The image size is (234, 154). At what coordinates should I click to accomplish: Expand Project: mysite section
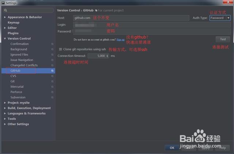(x=5, y=103)
